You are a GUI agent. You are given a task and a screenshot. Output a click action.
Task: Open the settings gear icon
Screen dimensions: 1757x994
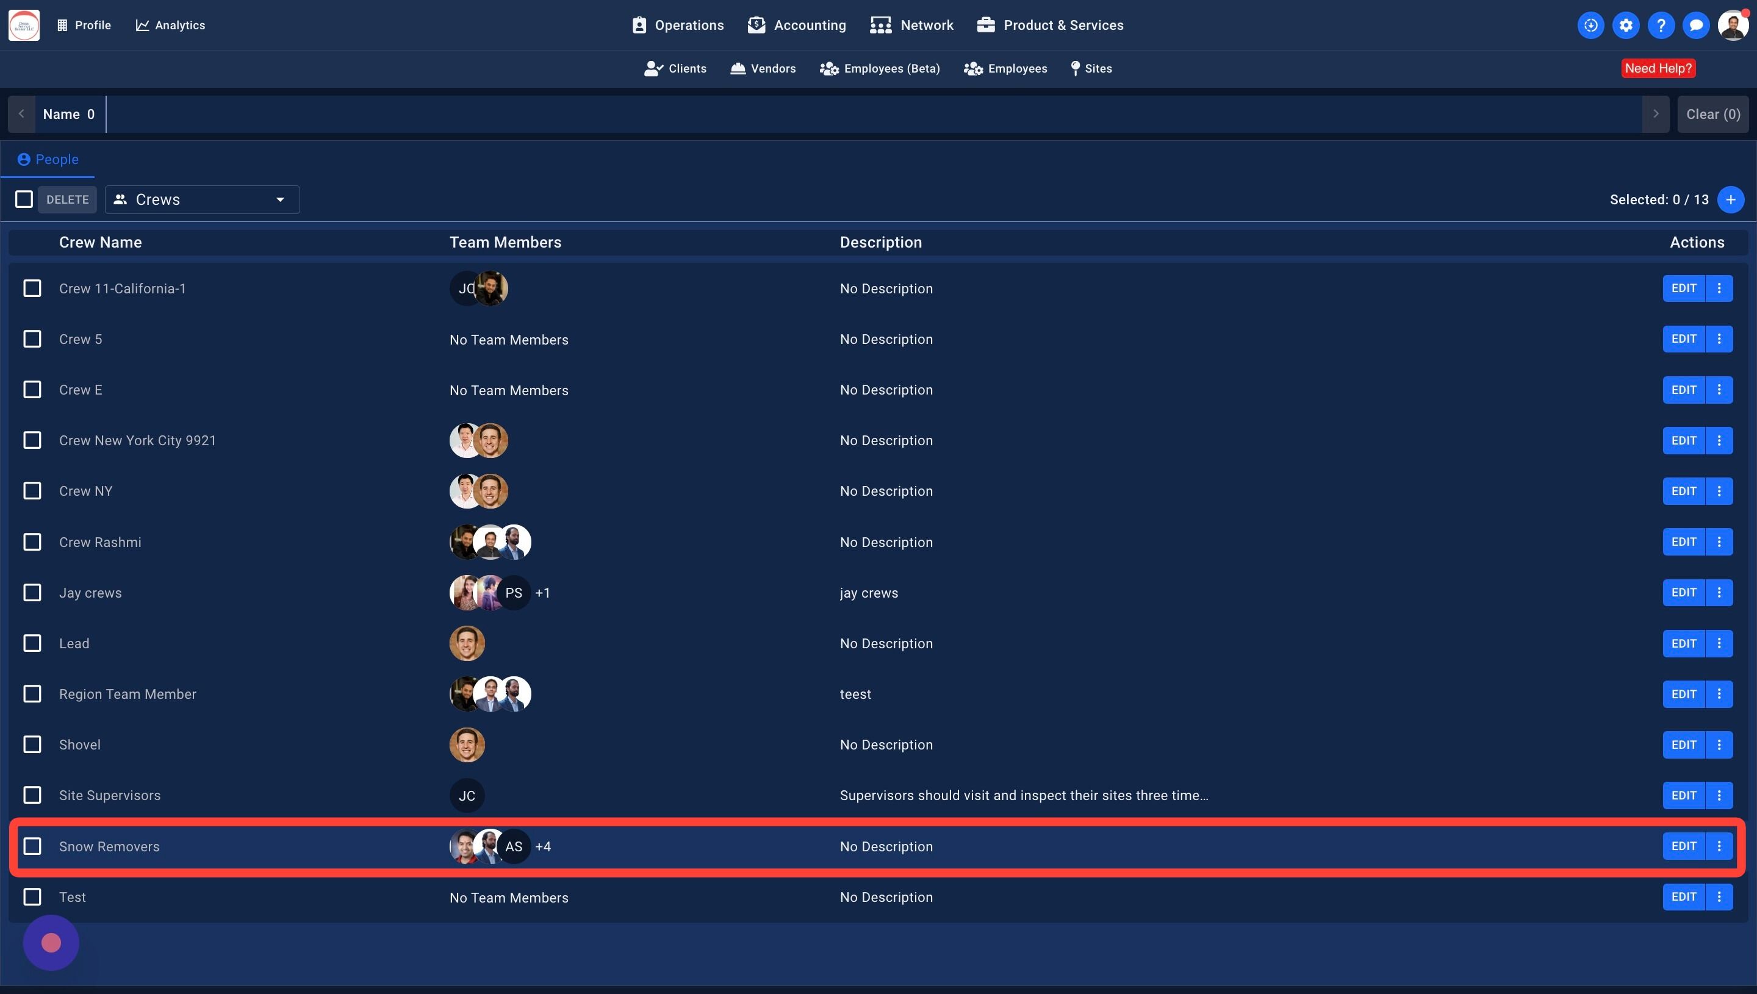pos(1626,25)
